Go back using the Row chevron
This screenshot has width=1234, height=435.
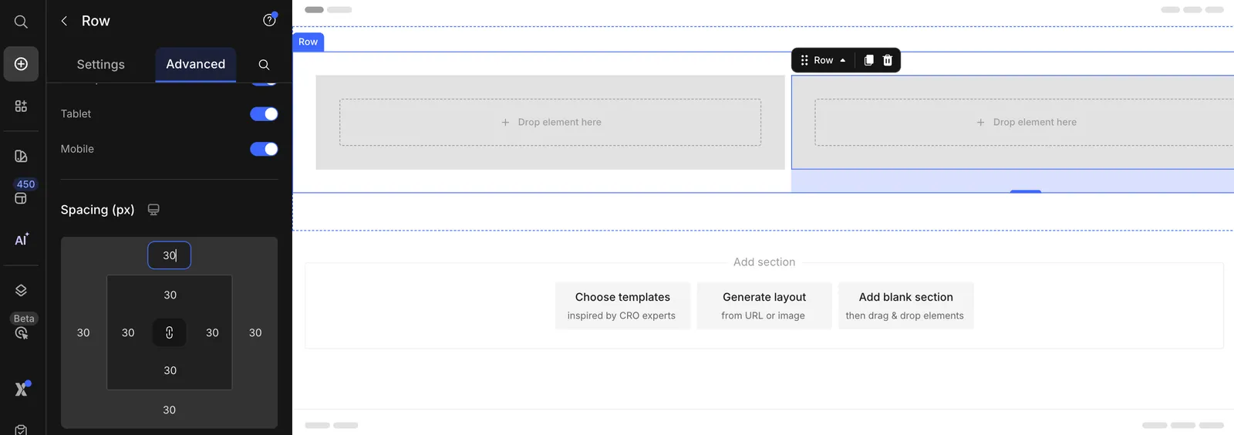pos(65,21)
